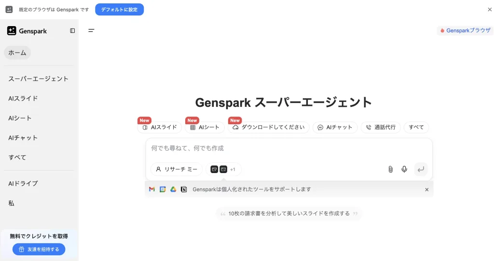494x261 pixels.
Task: Open AIドライブ in the sidebar
Action: coord(23,183)
